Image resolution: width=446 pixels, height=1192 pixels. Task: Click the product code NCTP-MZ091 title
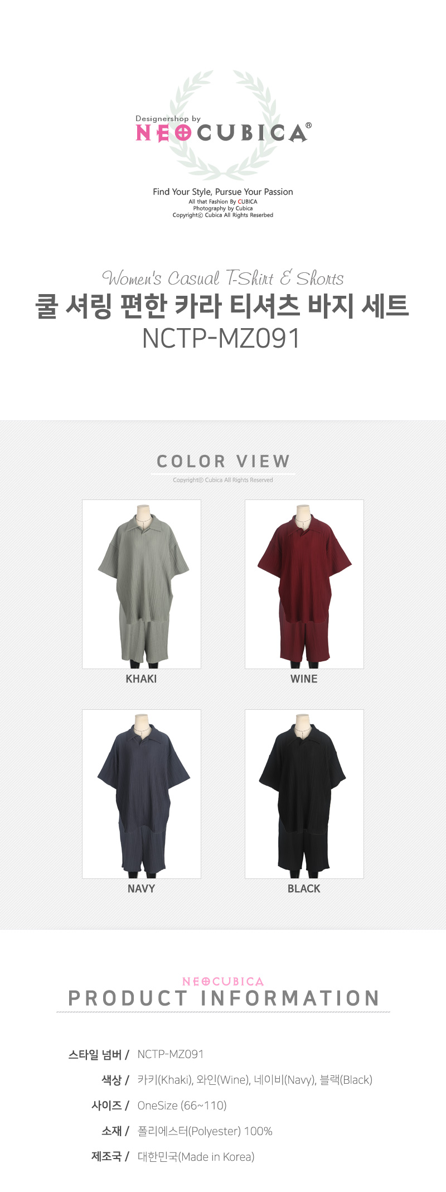point(221,338)
